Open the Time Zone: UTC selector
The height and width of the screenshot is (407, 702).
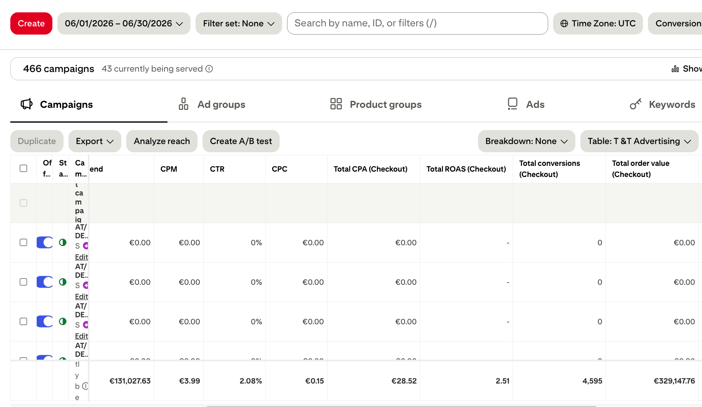[598, 23]
